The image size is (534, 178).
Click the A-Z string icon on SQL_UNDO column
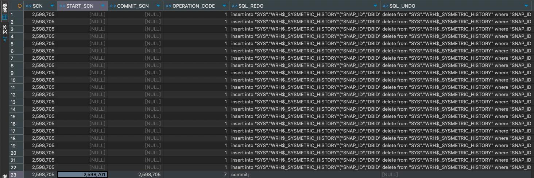[x=386, y=6]
